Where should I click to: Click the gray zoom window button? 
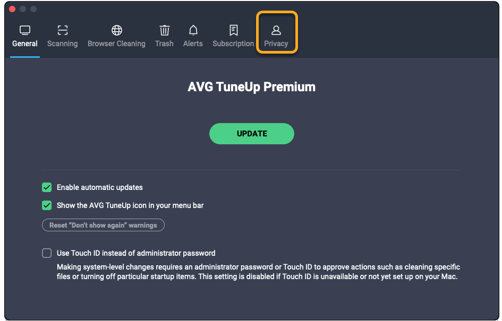[x=33, y=10]
